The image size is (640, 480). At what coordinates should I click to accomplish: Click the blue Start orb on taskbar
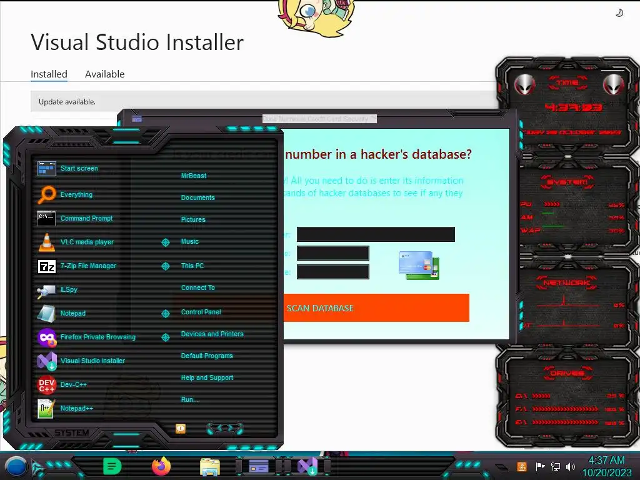tap(16, 466)
